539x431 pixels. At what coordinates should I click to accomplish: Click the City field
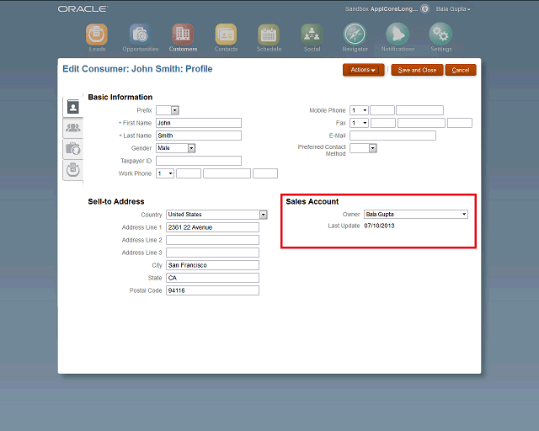[x=213, y=265]
